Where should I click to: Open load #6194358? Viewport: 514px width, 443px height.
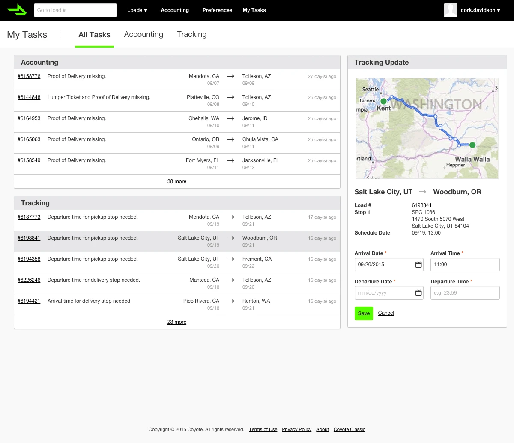[29, 259]
